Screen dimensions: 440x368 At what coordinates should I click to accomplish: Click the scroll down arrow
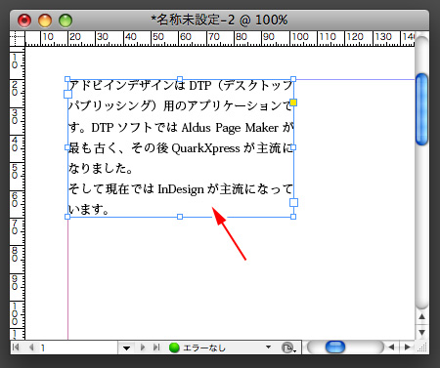[x=422, y=332]
